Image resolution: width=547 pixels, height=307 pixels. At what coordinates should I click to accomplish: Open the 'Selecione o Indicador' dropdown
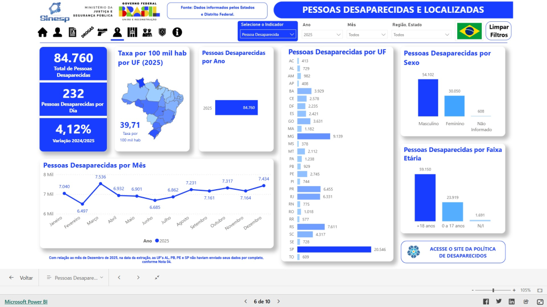point(268,35)
